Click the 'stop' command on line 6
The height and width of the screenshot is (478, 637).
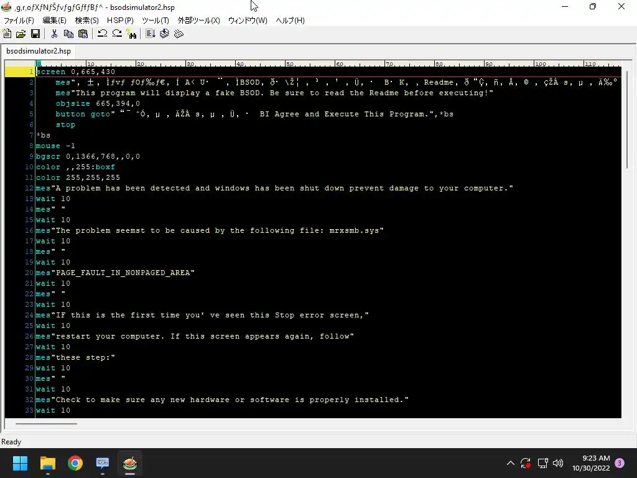(65, 124)
